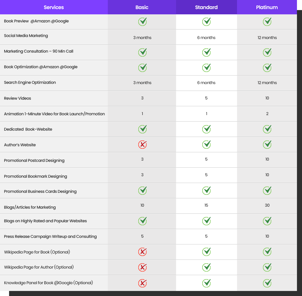Click the 12 months Platinum SEO cell

[x=267, y=83]
